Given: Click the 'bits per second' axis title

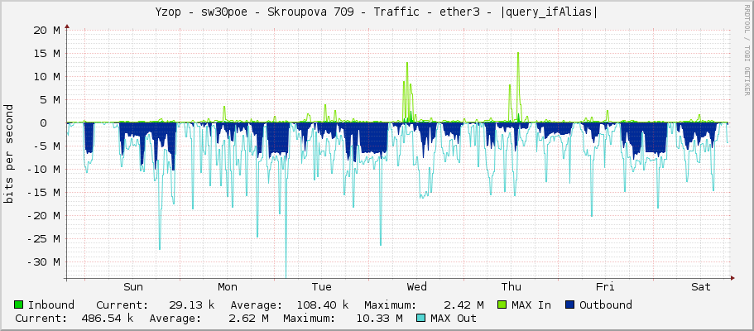Looking at the screenshot, I should [x=8, y=154].
